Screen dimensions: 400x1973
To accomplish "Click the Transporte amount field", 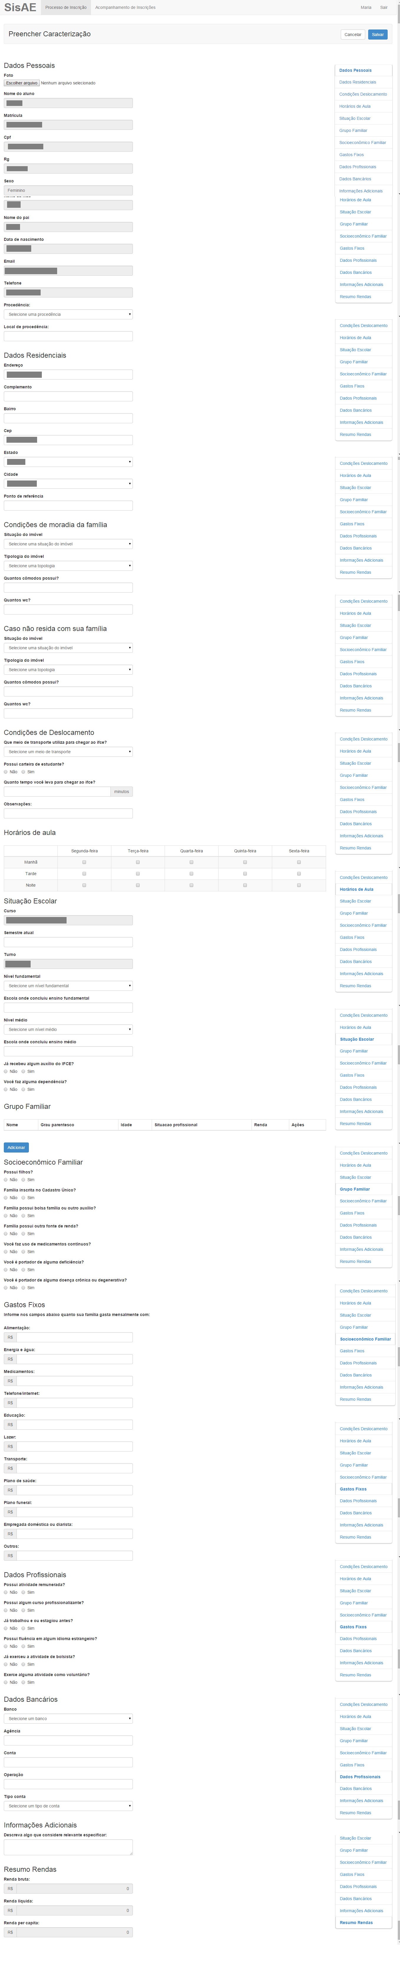I will [x=74, y=1468].
